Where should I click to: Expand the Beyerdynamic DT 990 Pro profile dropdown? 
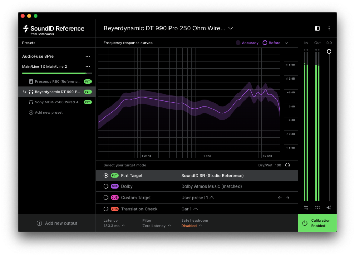pyautogui.click(x=231, y=28)
